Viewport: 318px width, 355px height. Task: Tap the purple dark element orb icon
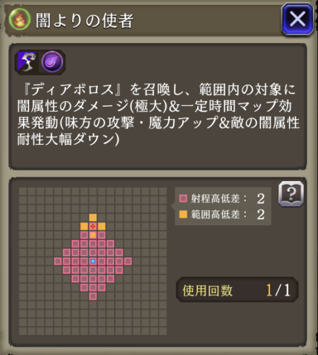click(x=52, y=62)
